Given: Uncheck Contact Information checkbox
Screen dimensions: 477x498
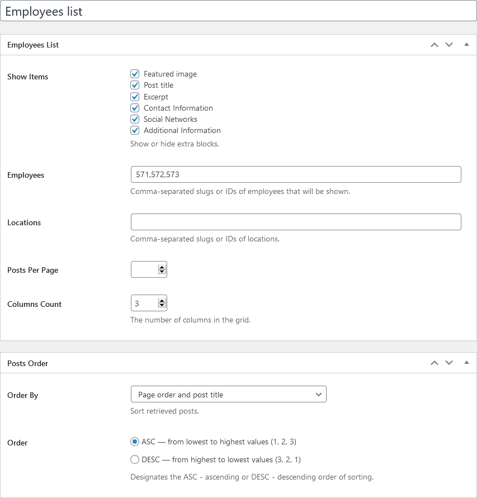Looking at the screenshot, I should (135, 108).
